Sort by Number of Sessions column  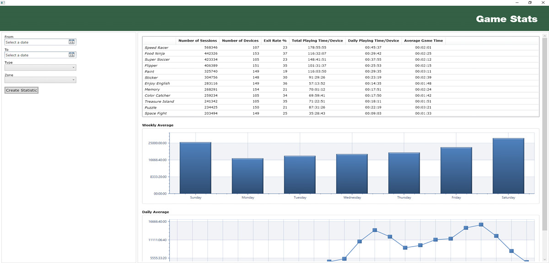click(x=198, y=41)
